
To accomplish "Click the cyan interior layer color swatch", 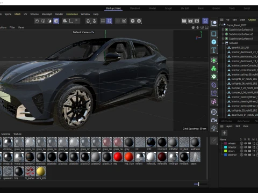I will (x=225, y=147).
